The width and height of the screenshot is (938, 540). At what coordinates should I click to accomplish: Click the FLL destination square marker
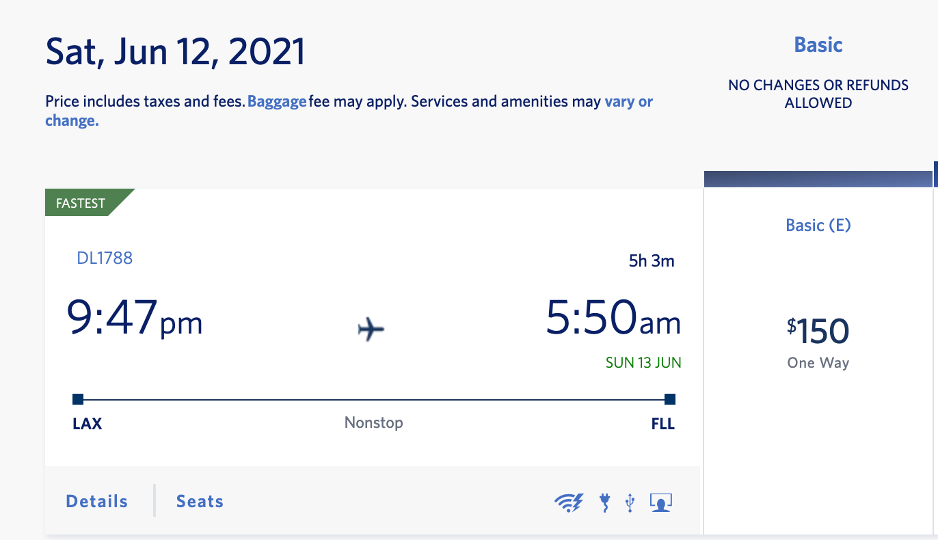coord(670,399)
